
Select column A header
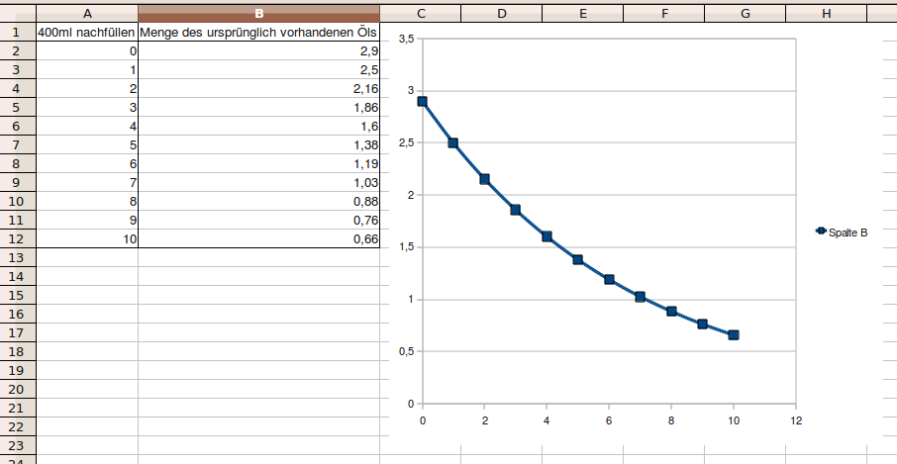87,13
